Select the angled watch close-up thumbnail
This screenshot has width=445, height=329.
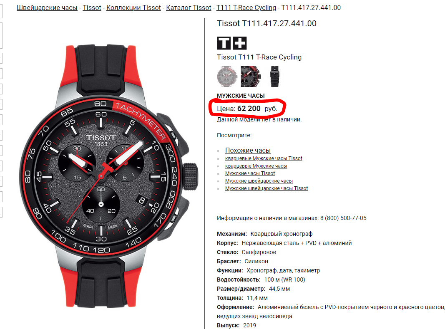click(251, 77)
